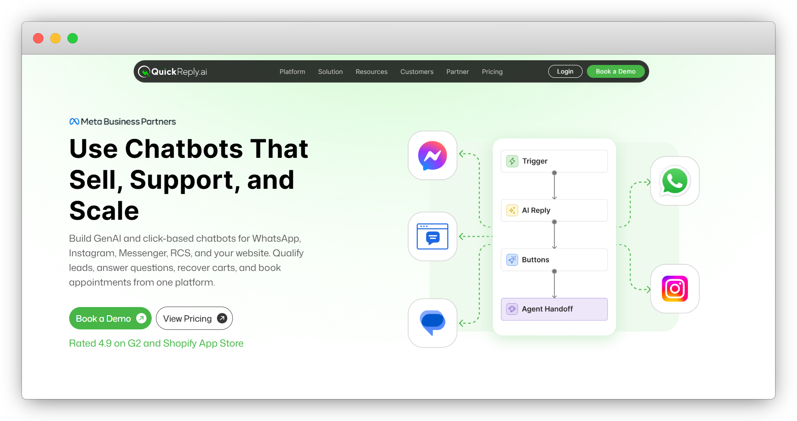The width and height of the screenshot is (797, 421).
Task: Open the Resources menu
Action: tap(372, 72)
